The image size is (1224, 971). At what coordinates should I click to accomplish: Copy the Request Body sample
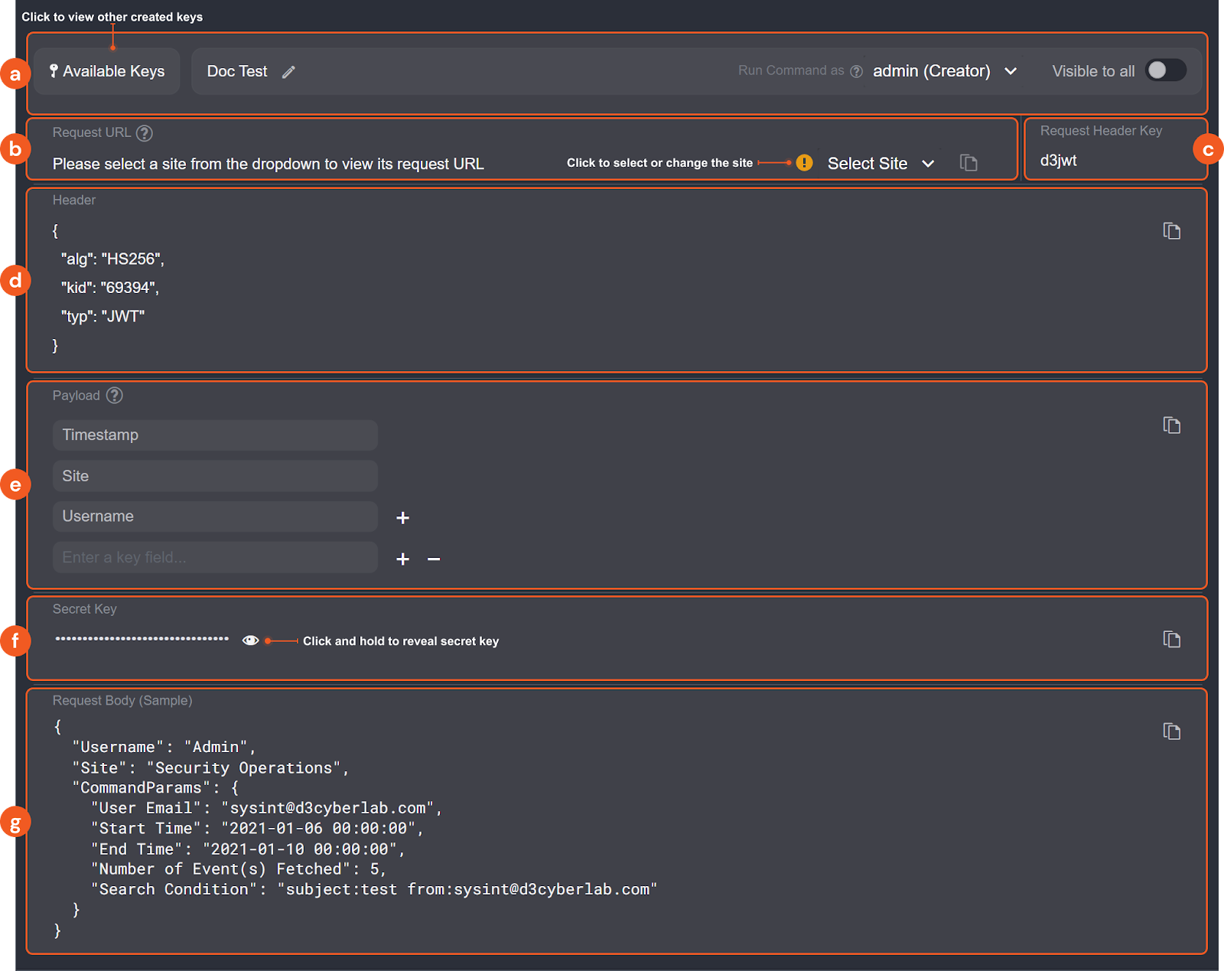(x=1171, y=732)
